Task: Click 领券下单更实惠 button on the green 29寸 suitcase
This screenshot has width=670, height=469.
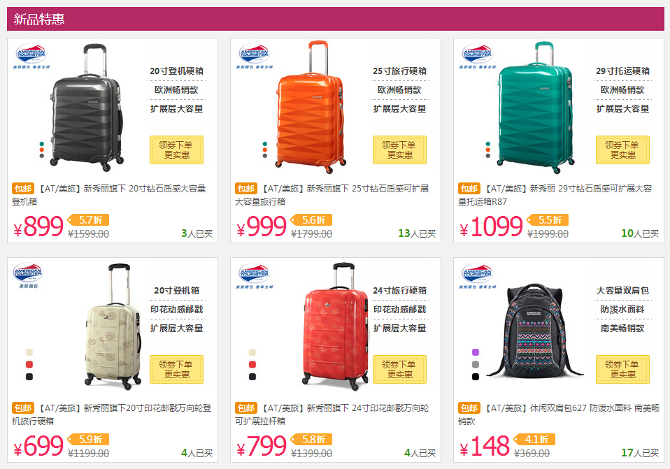Action: click(622, 150)
